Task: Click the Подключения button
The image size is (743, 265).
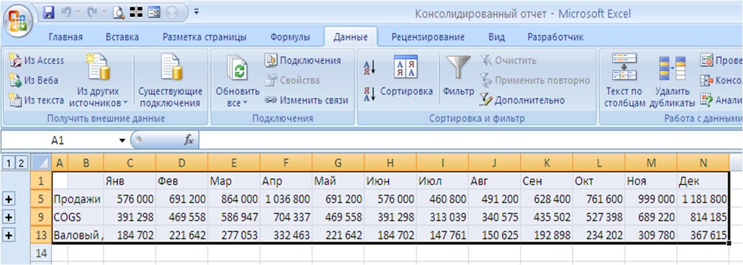Action: click(x=303, y=60)
